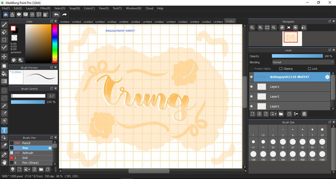336x179 pixels.
Task: Open Pen brush settings gear
Action: 50,148
